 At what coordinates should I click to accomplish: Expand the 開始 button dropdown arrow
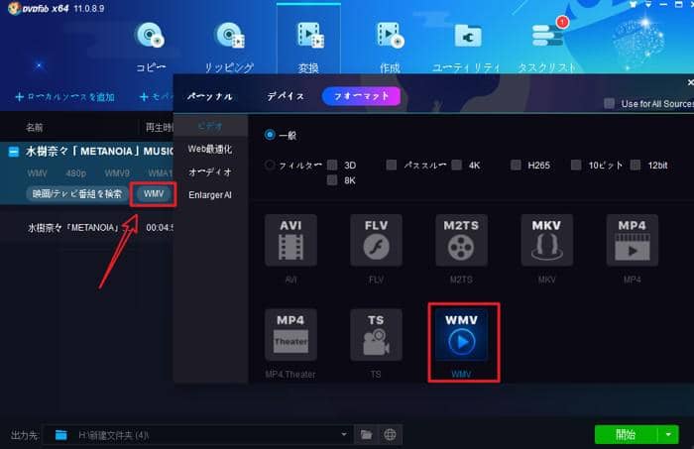point(668,435)
